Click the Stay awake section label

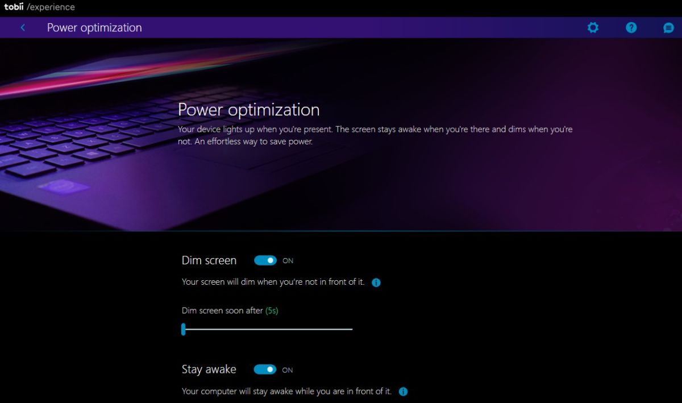click(x=209, y=369)
